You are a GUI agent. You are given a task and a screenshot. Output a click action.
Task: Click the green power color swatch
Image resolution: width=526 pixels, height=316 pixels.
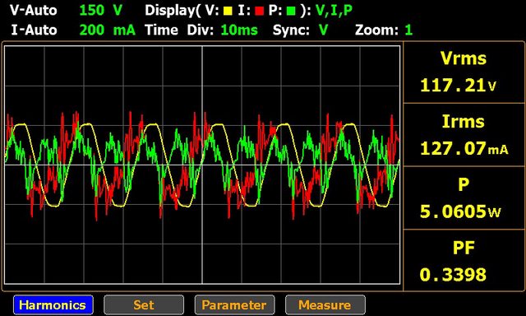[x=291, y=12]
